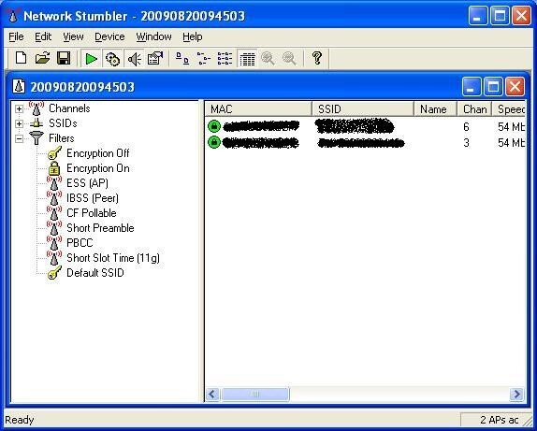Screen dimensions: 537x431
Task: Open the Edit menu
Action: pos(43,36)
